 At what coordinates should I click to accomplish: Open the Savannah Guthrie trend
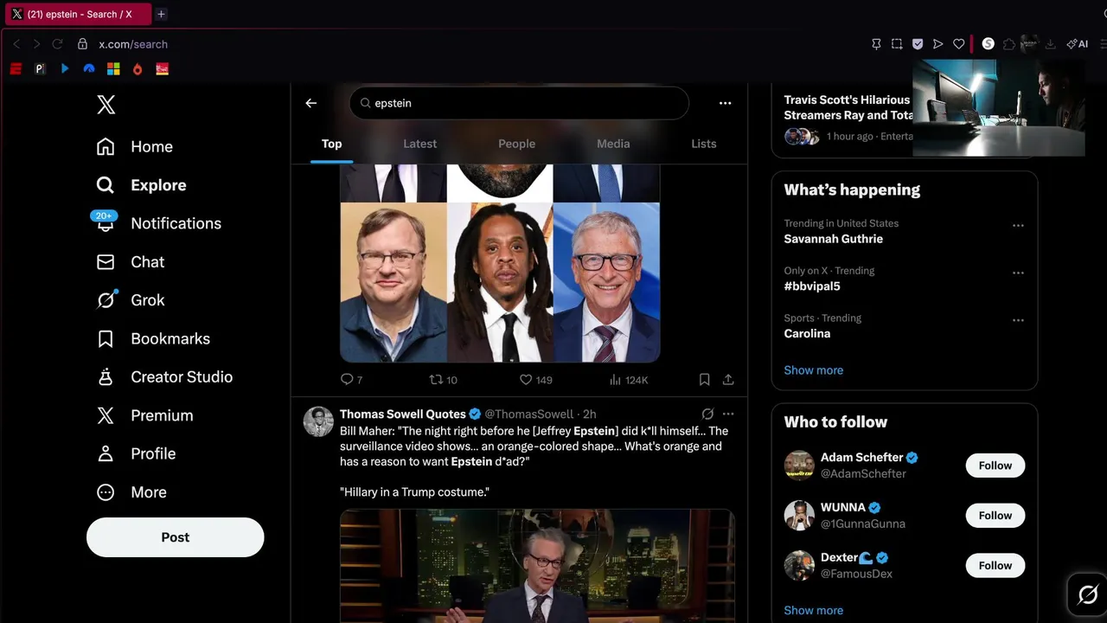[x=833, y=239]
